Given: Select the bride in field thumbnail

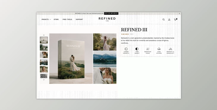Looking at the screenshot, I should coord(44,48).
